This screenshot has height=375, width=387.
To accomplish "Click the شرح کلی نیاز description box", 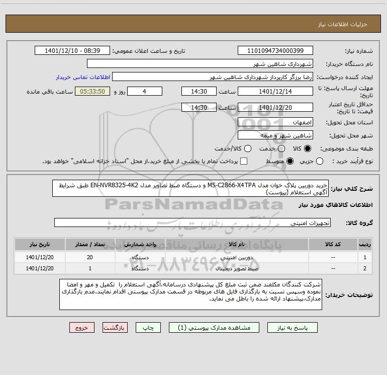I will coord(190,188).
